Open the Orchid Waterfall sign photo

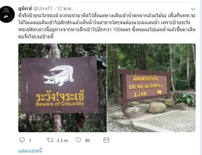pyautogui.click(x=151, y=88)
